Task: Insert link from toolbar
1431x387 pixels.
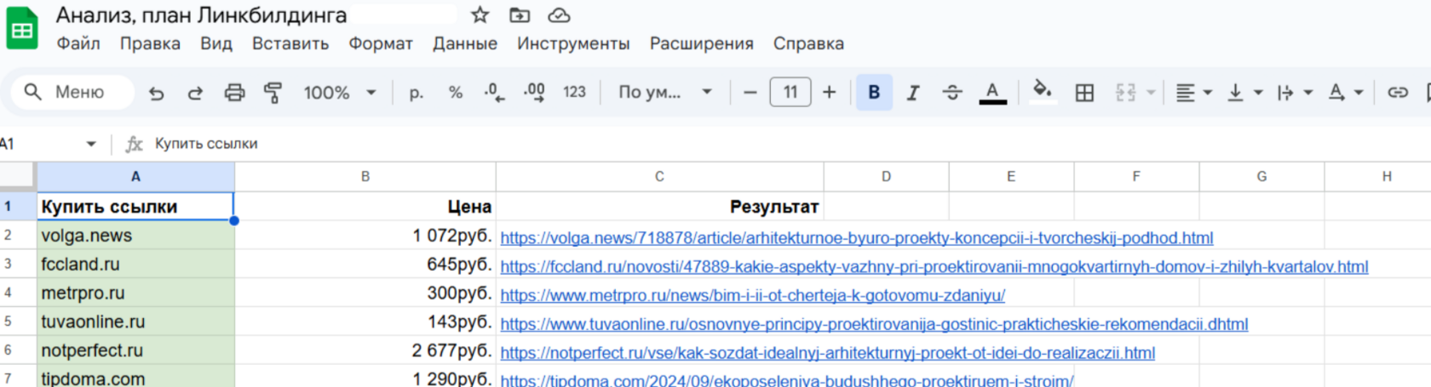Action: 1398,93
